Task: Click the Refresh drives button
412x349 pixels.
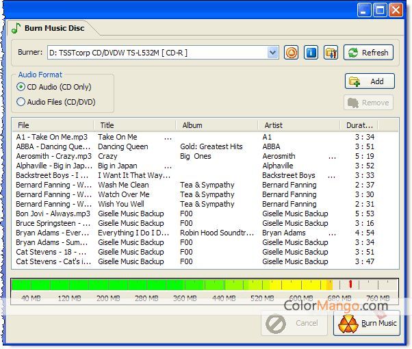Action: pyautogui.click(x=368, y=53)
